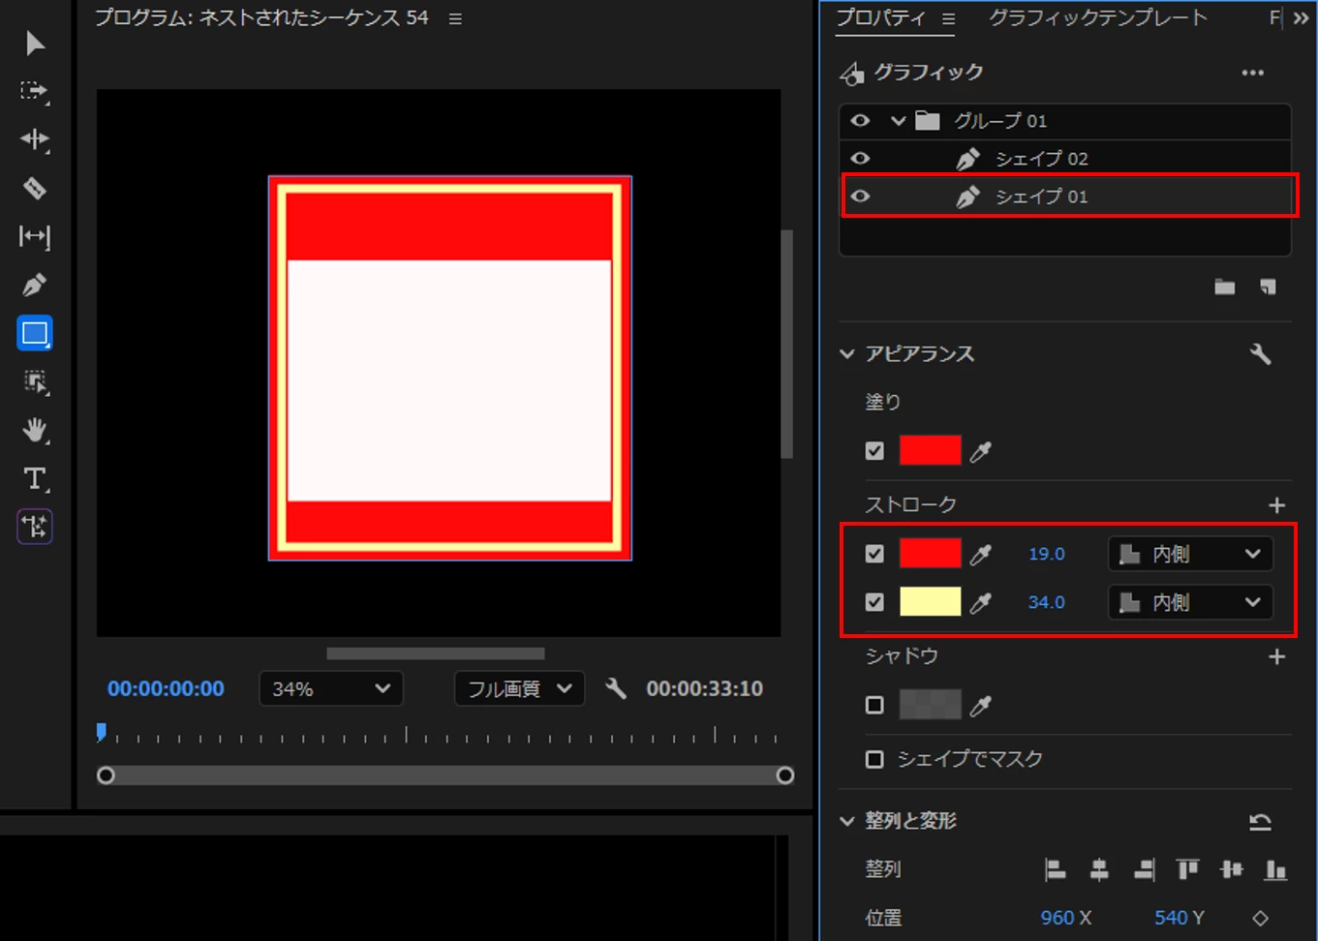Enable the shadow (シャドウ) checkbox
This screenshot has height=941, width=1318.
click(874, 705)
